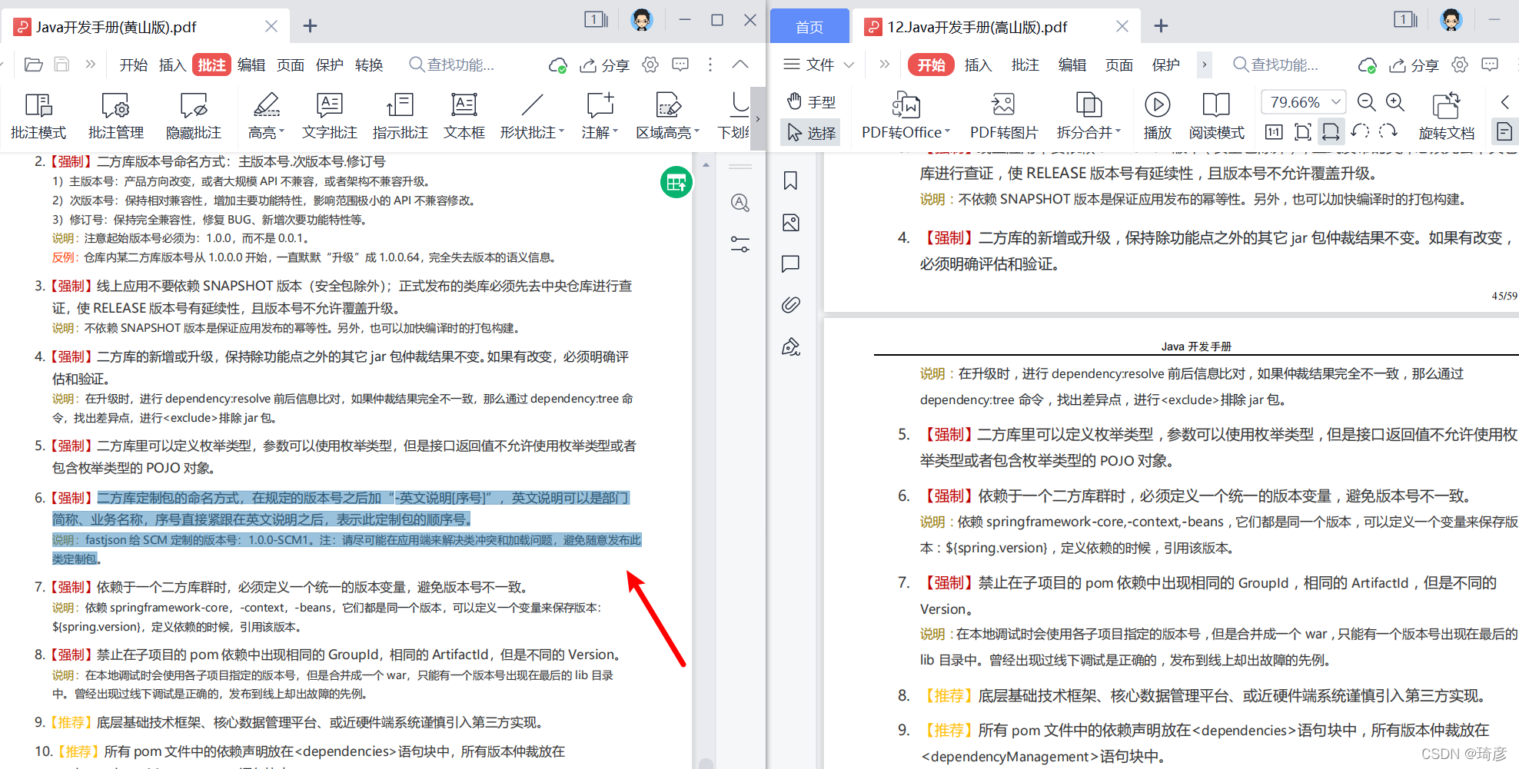Open the comments panel in right window sidebar
Screen dimensions: 1519x769
[790, 264]
